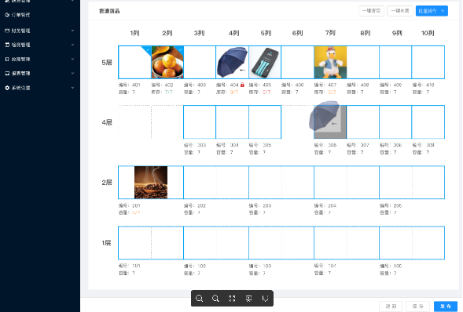Click the 7列 column header
This screenshot has width=463, height=312.
[x=330, y=33]
